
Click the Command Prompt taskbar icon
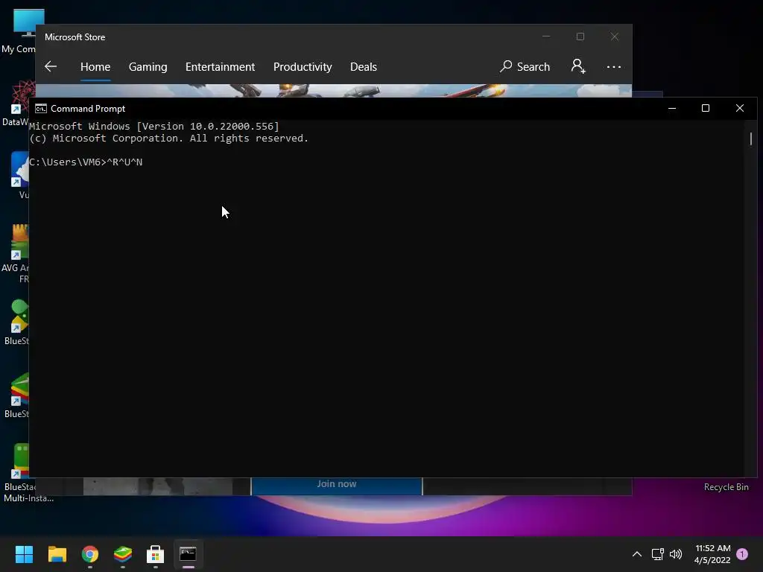[188, 554]
